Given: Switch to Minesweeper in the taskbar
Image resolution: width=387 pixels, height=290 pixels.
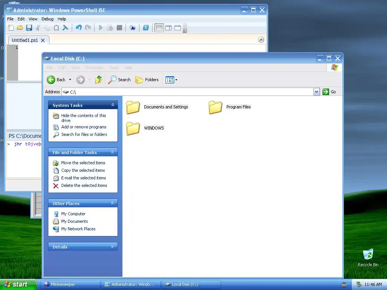Looking at the screenshot, I should point(70,285).
